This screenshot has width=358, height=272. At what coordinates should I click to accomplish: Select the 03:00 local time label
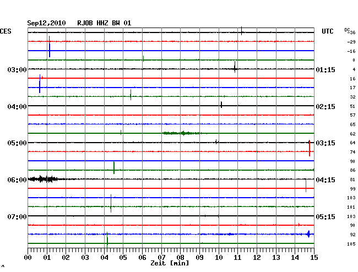17,69
